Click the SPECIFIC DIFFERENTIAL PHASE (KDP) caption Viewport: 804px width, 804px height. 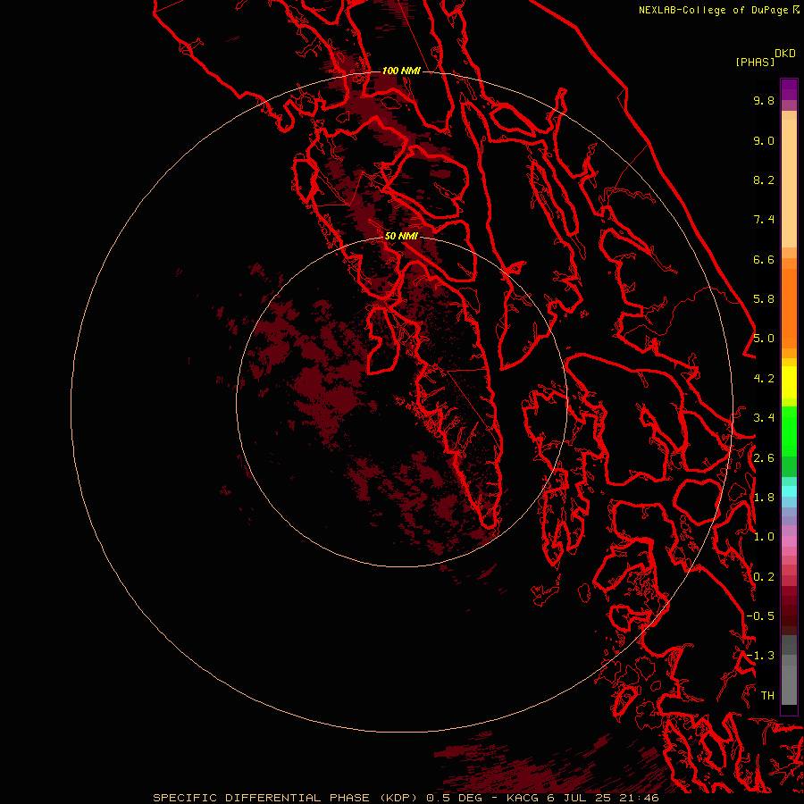point(288,798)
